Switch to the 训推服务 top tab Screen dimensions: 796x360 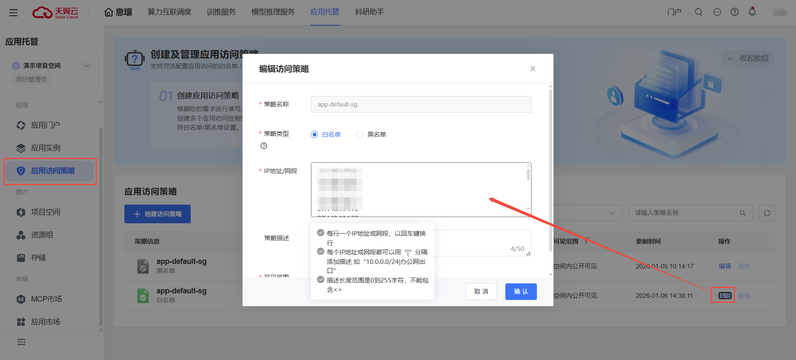click(221, 12)
